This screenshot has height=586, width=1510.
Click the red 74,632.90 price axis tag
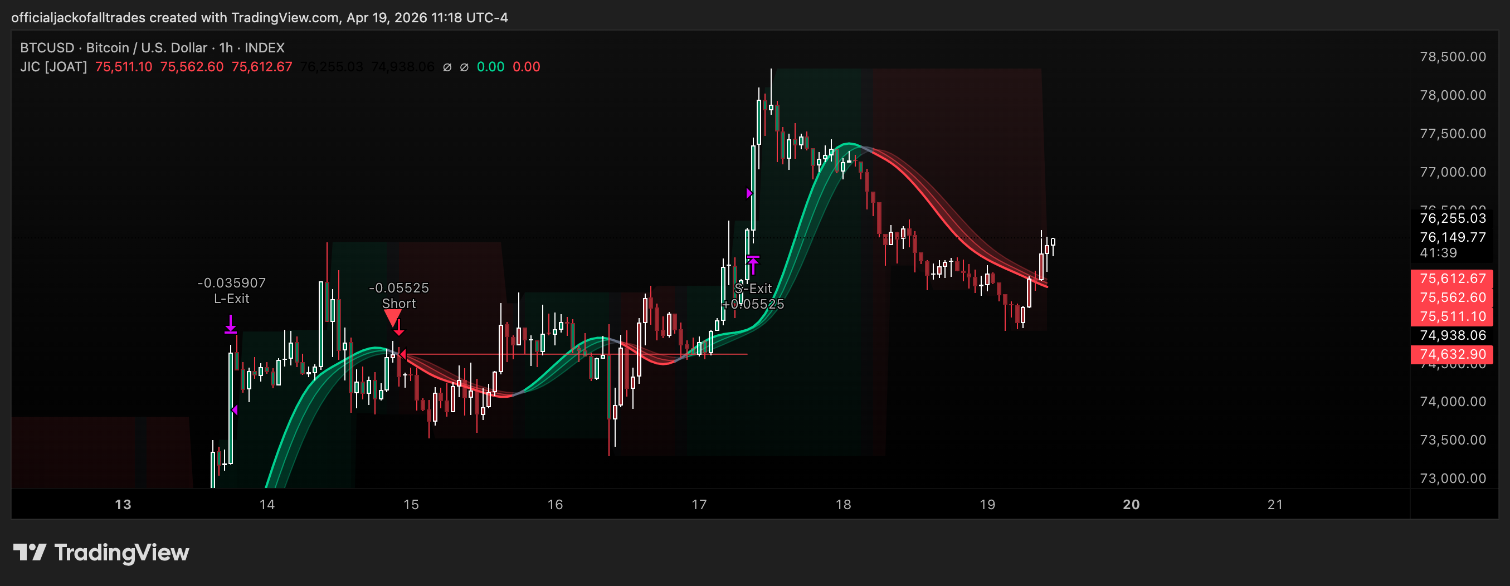[x=1452, y=354]
